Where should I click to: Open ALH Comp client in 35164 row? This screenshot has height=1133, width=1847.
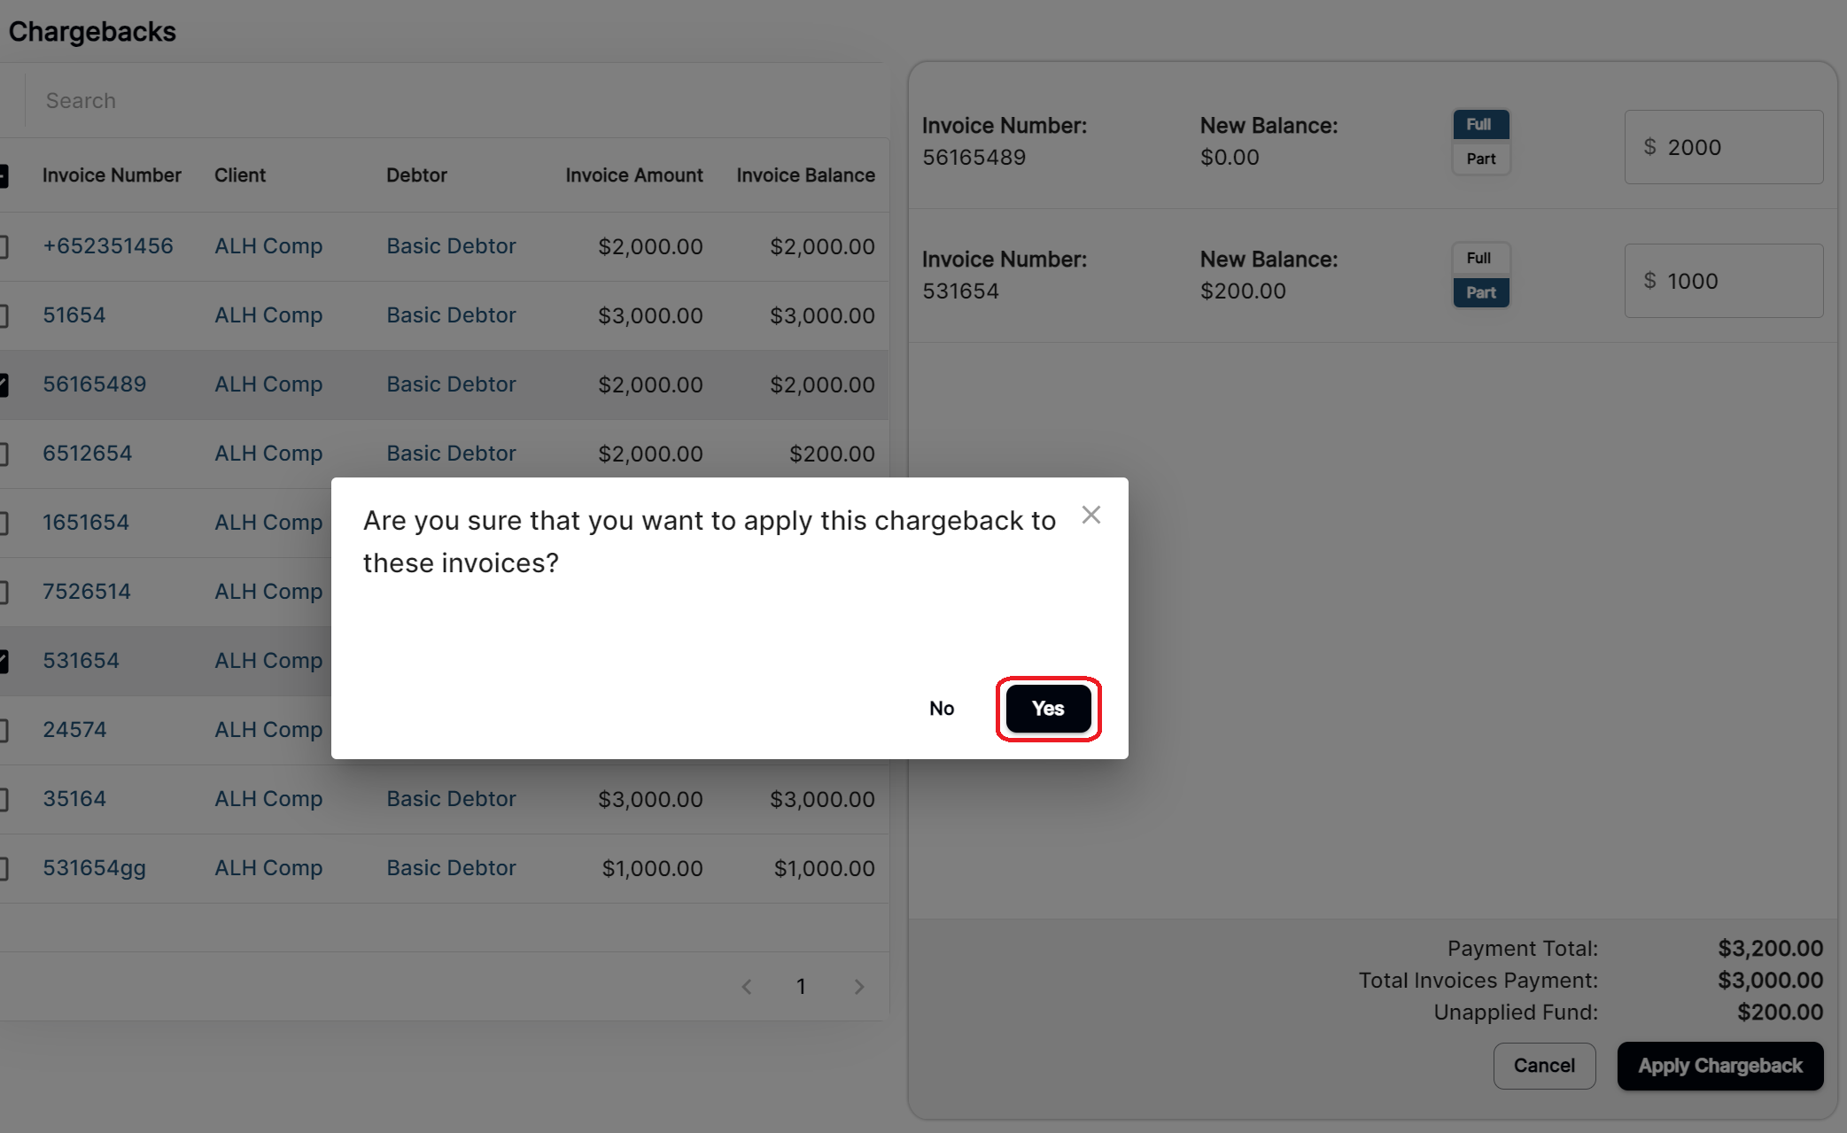pos(268,799)
